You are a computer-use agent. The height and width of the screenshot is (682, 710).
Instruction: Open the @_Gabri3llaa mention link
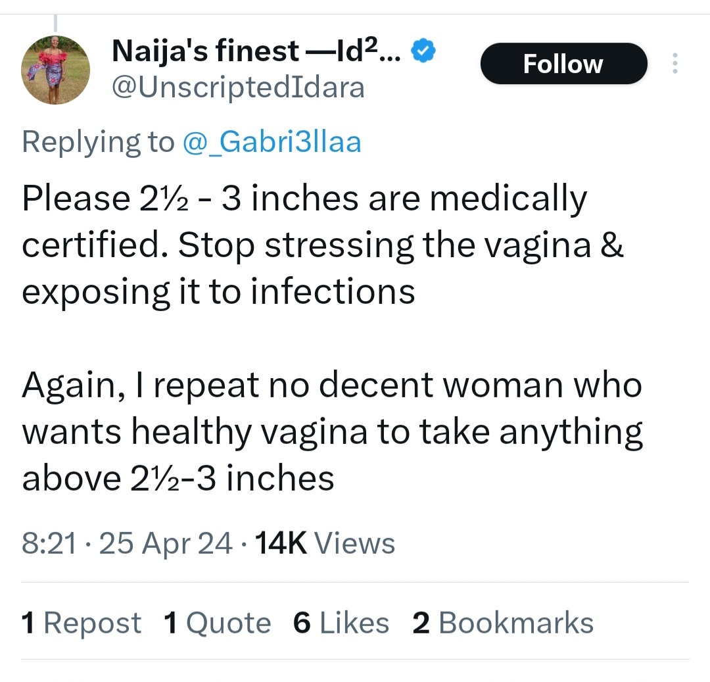(271, 141)
